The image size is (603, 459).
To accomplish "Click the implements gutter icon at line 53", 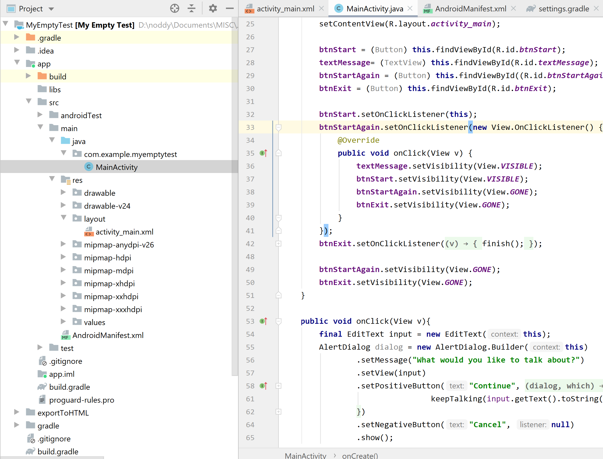I will [x=263, y=321].
